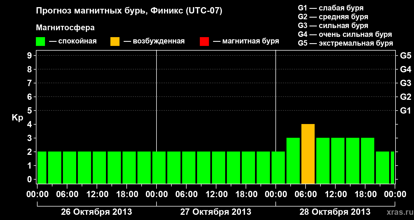Select the orange Kp 4 bar on 28 October
Viewport: 414px width, 220px height.
pyautogui.click(x=308, y=154)
